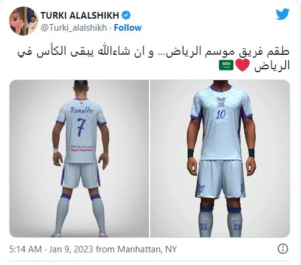301x265 pixels.
Task: Open the left image showing the jersey's back
Action: pos(79,158)
